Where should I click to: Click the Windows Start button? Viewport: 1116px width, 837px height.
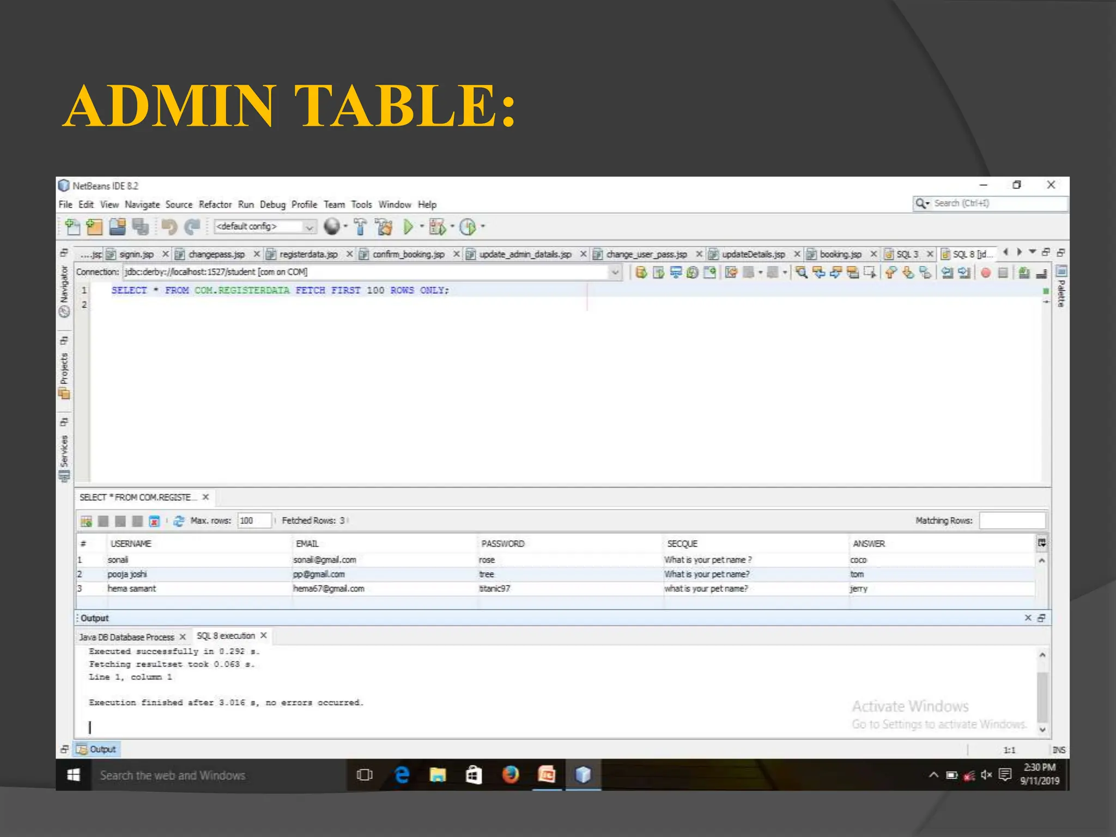click(x=74, y=774)
